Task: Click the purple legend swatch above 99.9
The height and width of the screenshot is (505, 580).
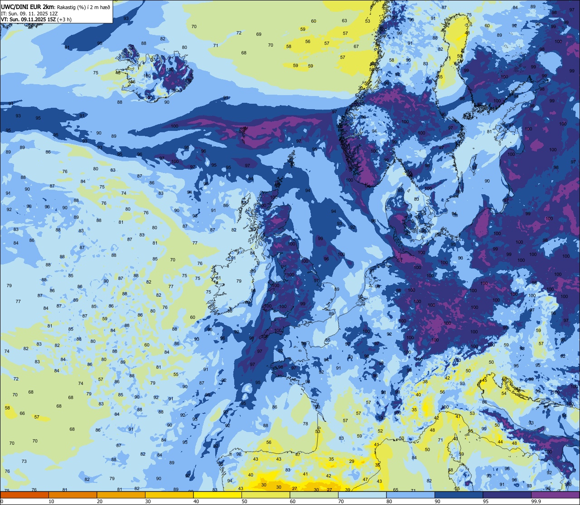Action: click(x=556, y=495)
